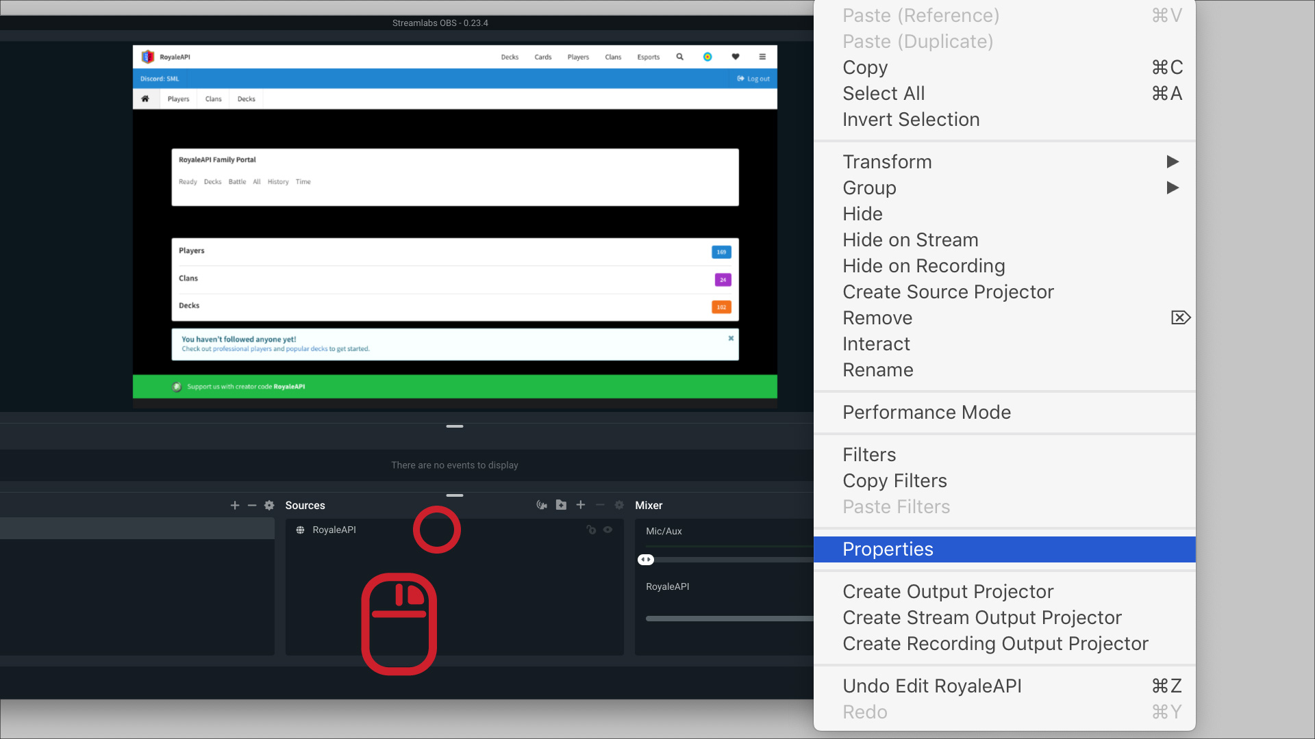The image size is (1315, 739).
Task: Choose Copy from context menu
Action: [x=1005, y=67]
